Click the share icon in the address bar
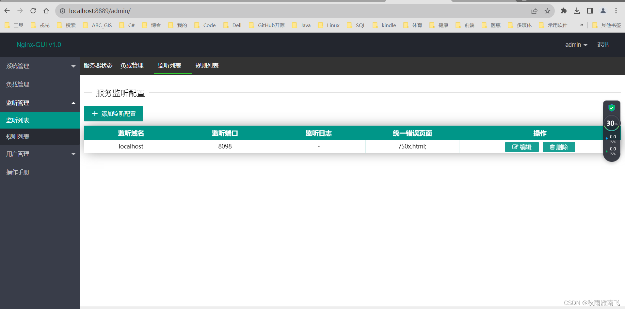Screen dimensions: 625x309 point(534,11)
